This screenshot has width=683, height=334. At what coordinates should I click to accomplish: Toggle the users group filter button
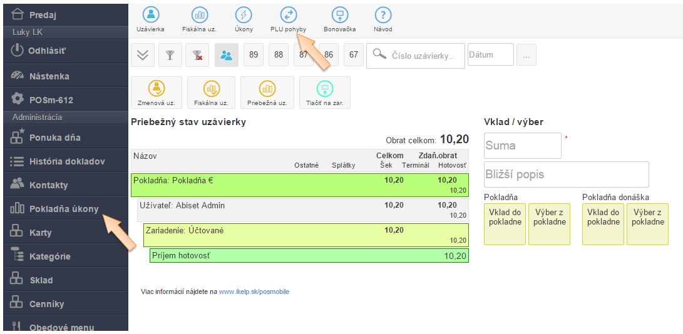(226, 55)
